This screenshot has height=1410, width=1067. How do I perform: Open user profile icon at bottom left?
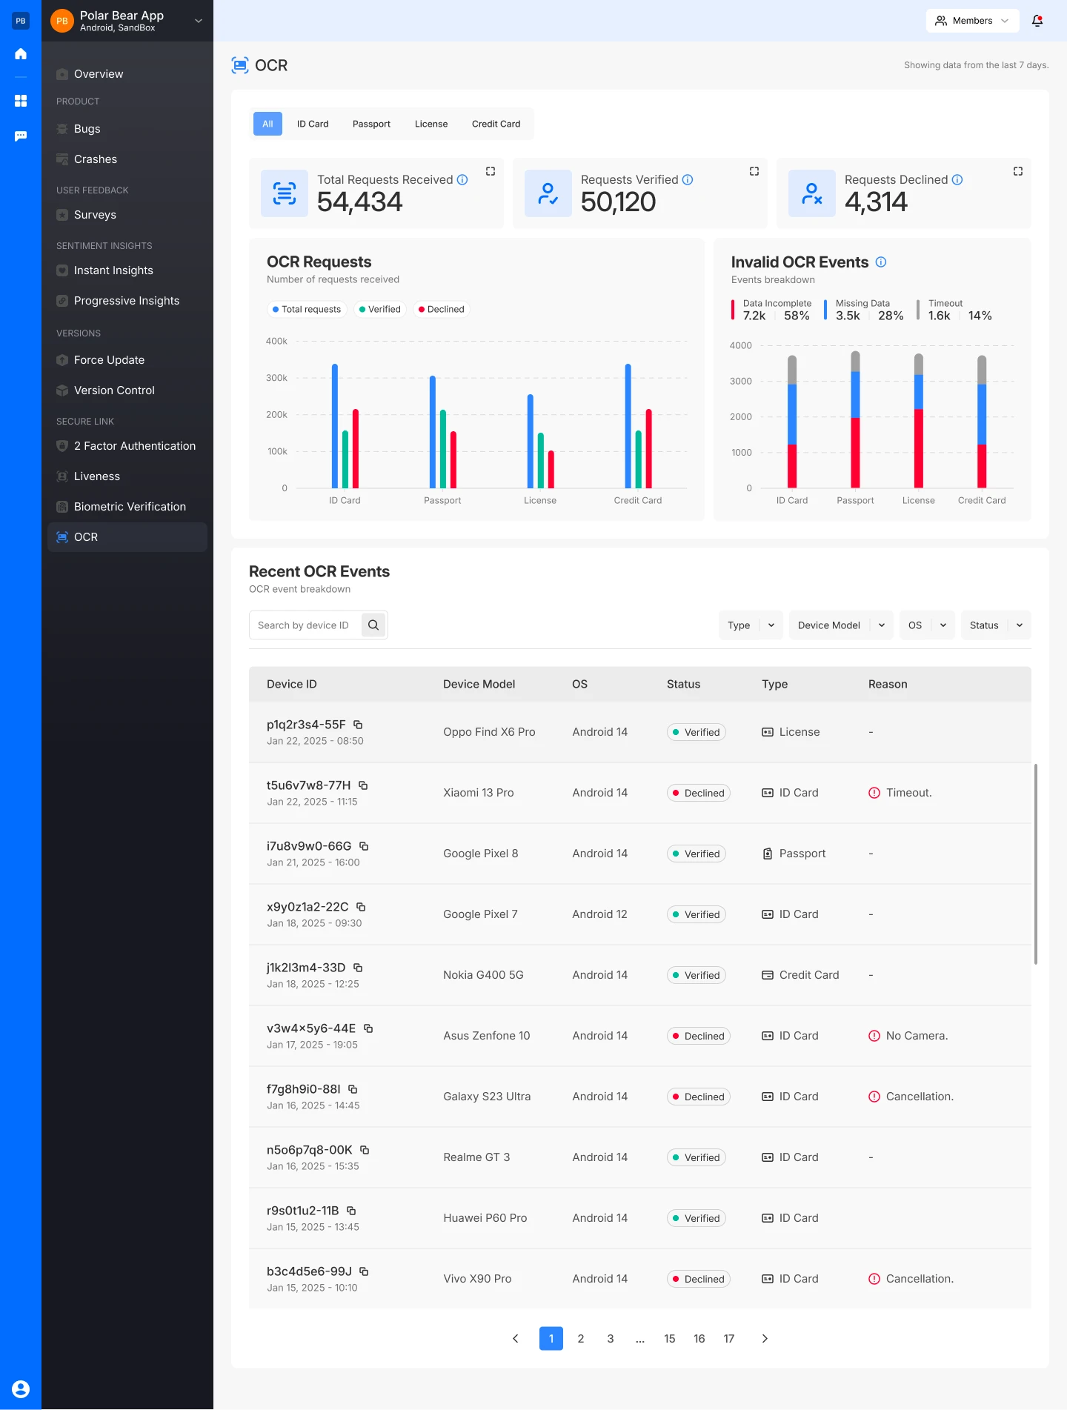pyautogui.click(x=21, y=1389)
